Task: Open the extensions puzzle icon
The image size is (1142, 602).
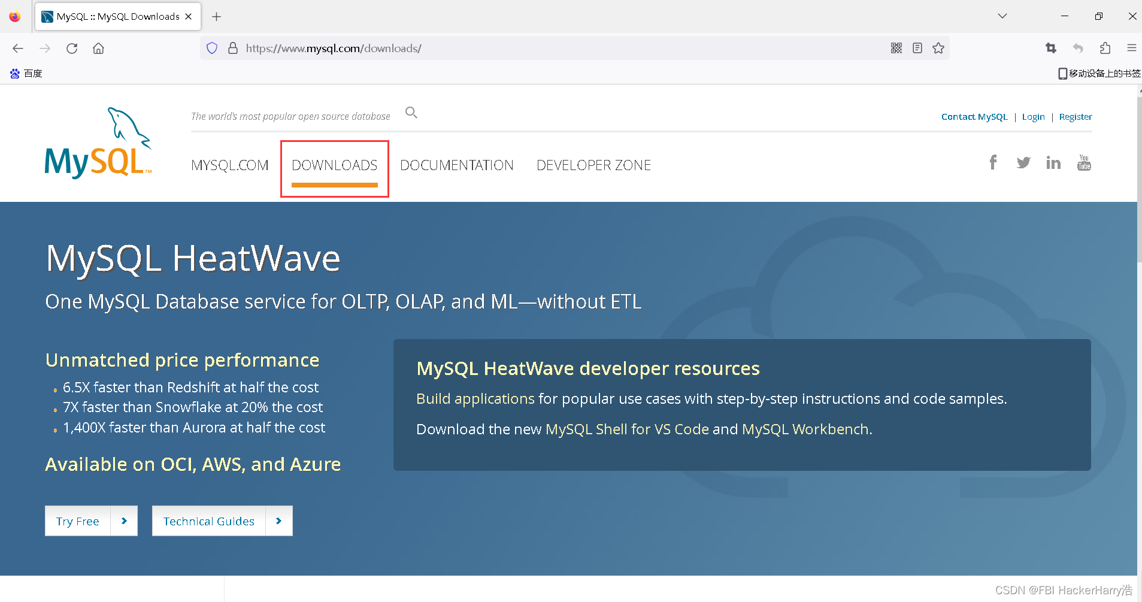Action: click(1105, 48)
